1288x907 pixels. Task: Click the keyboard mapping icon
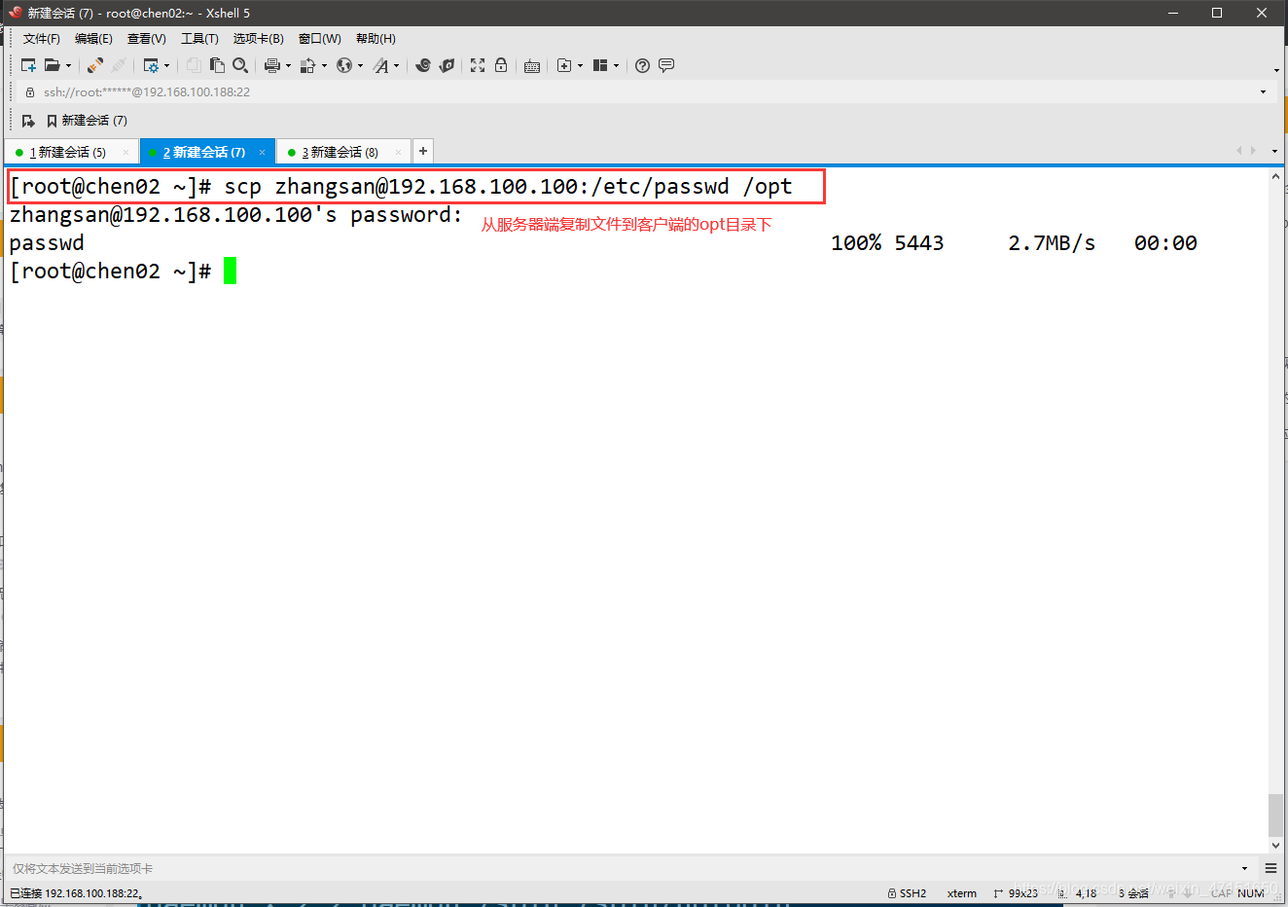point(532,66)
